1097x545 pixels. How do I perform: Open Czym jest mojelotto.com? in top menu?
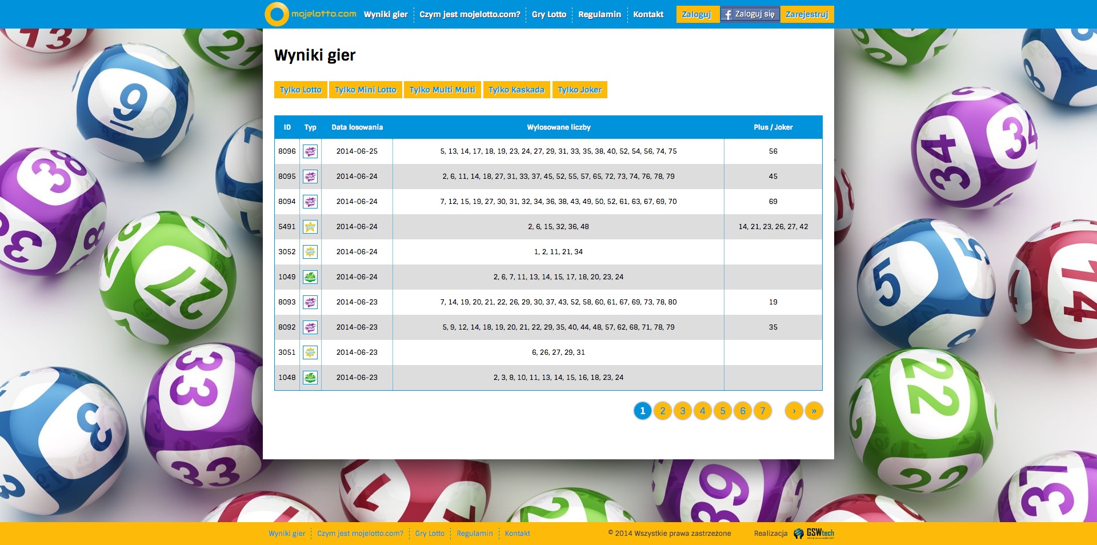pyautogui.click(x=470, y=14)
